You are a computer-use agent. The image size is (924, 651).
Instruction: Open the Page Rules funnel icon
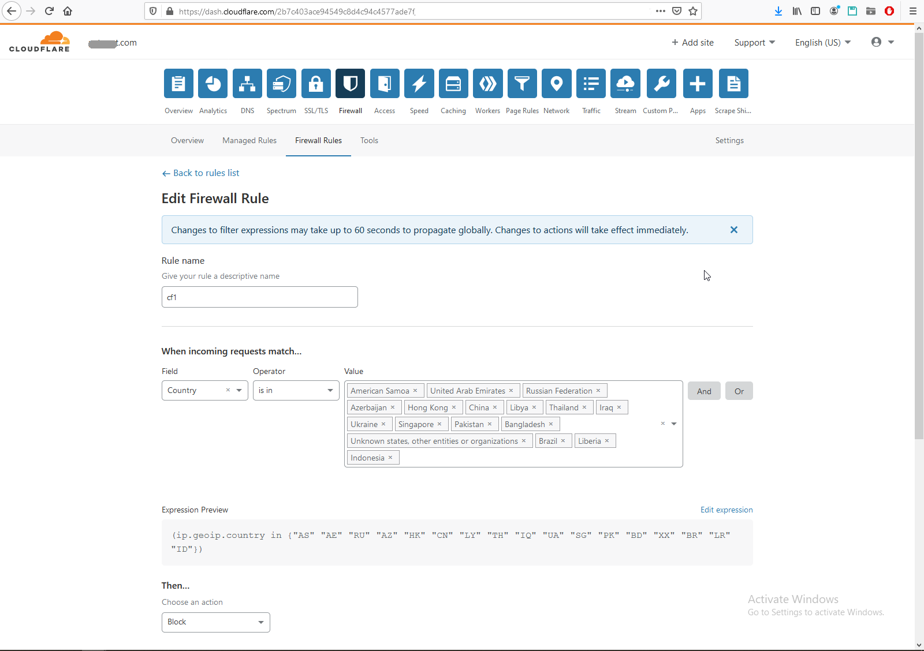[x=522, y=84]
